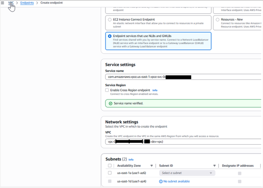Sort by Subnet ID column arrow
Screen dimensions: 263x188
pos(214,166)
